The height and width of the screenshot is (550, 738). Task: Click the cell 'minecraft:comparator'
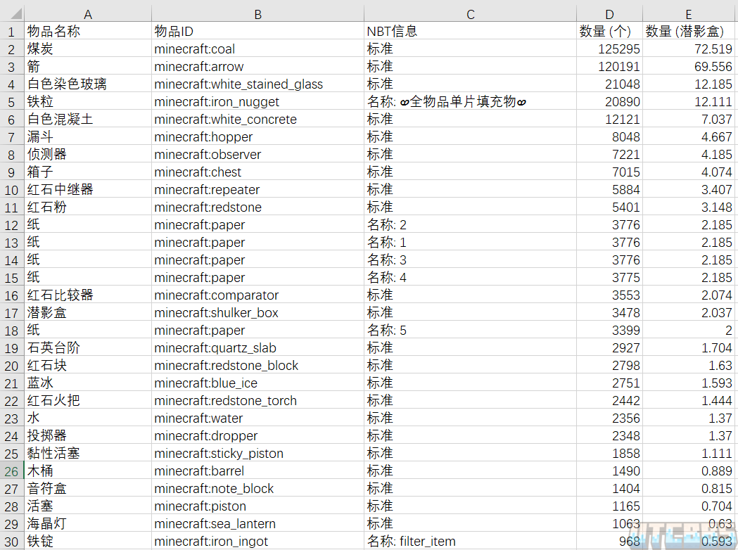tap(257, 295)
